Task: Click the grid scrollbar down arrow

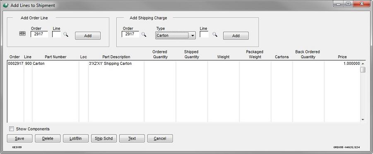Action: pyautogui.click(x=363, y=120)
